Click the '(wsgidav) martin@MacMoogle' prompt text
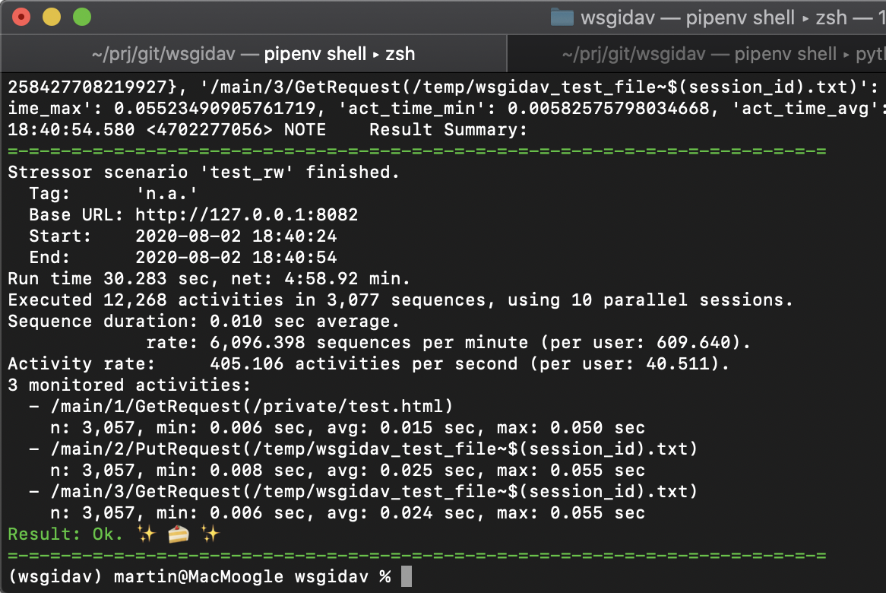Viewport: 886px width, 593px height. click(x=146, y=576)
